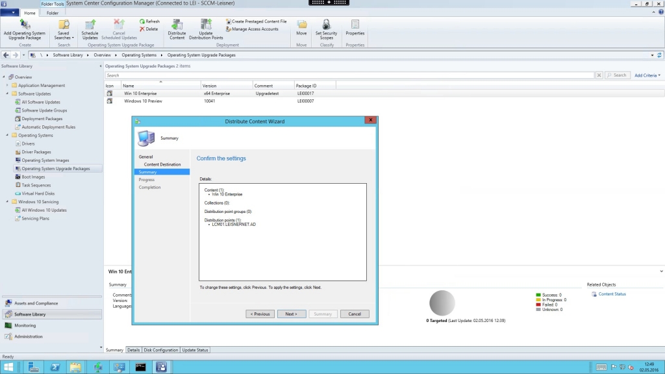Select Summary bottom tab
Viewport: 665px width, 374px height.
114,350
